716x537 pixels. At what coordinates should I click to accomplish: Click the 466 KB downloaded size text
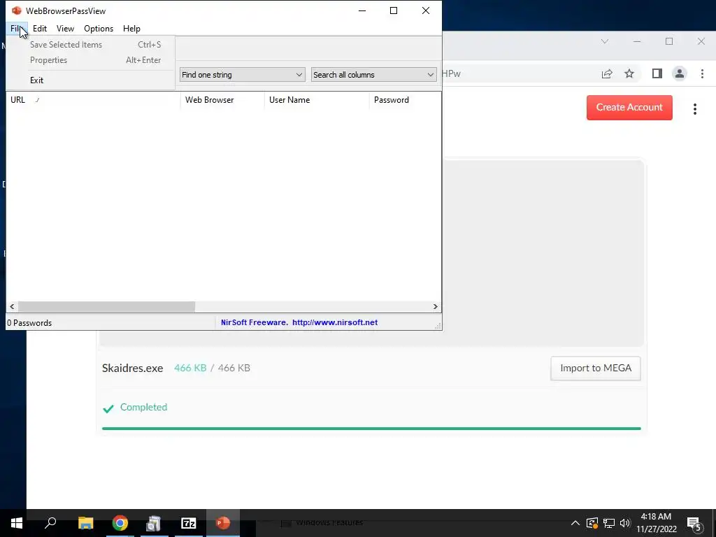click(190, 368)
